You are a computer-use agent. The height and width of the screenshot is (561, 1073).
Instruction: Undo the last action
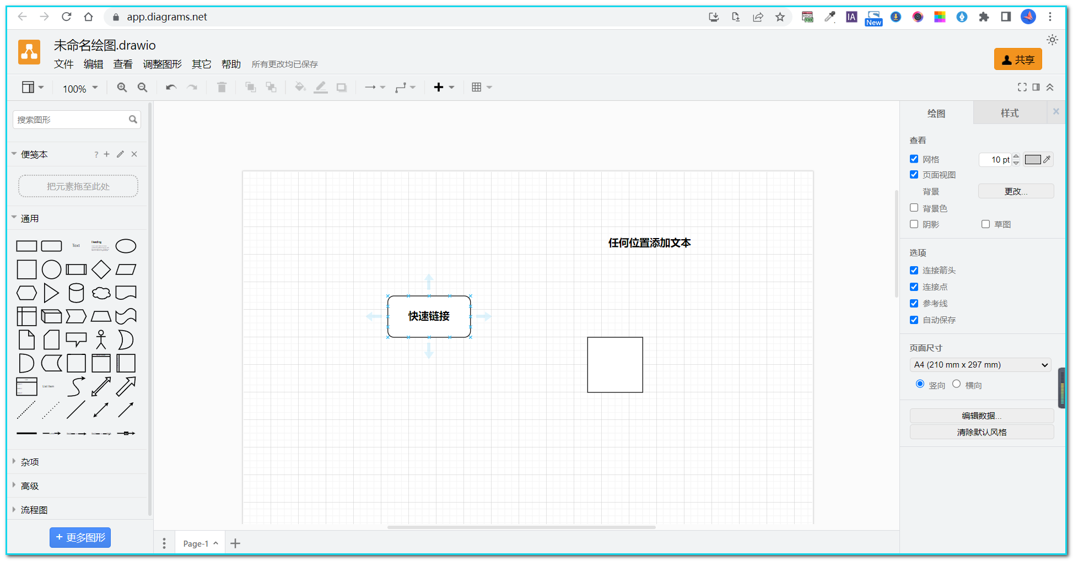[171, 88]
